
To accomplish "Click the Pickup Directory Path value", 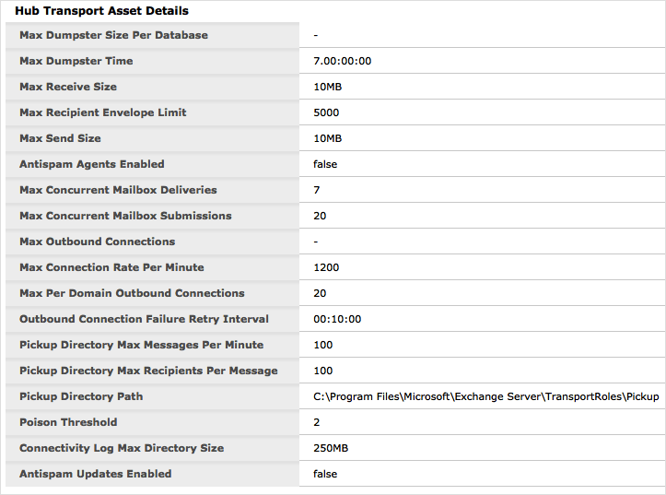I will (485, 396).
